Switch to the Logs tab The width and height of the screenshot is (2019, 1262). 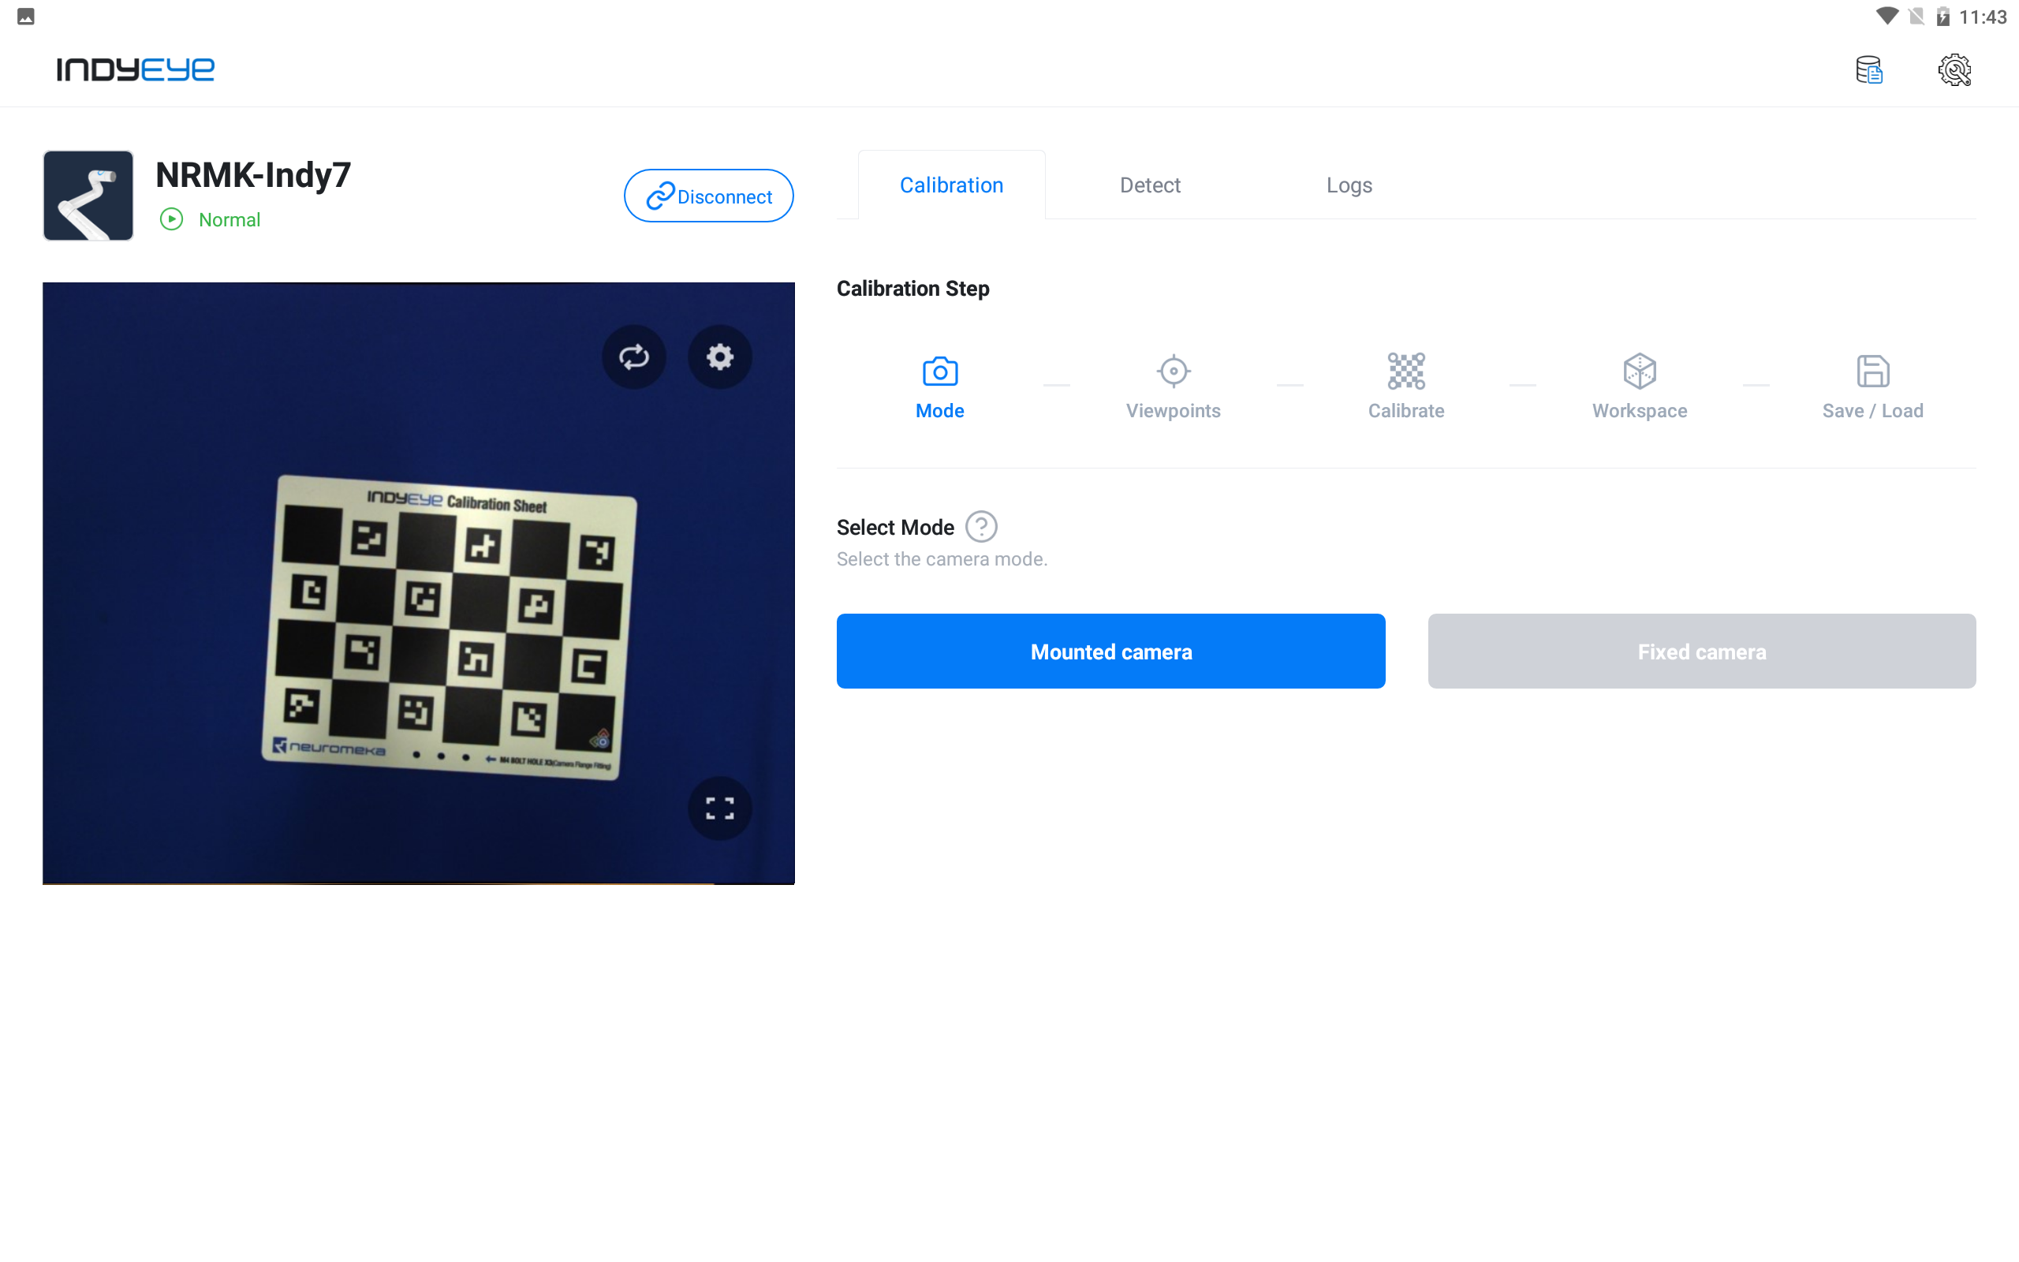click(x=1349, y=185)
